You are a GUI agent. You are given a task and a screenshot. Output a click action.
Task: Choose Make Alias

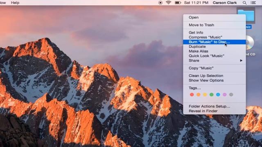[x=215, y=51]
